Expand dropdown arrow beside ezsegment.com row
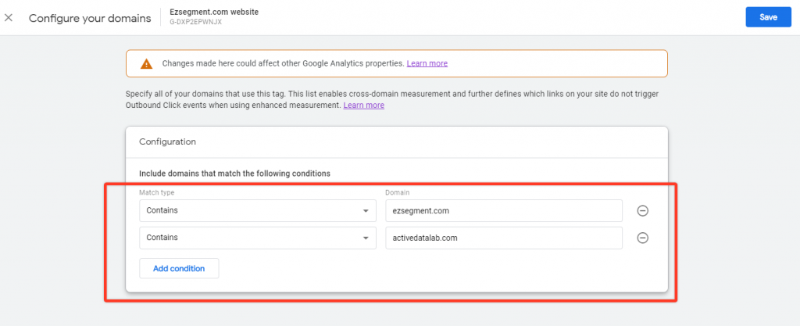The width and height of the screenshot is (800, 326). pos(366,211)
